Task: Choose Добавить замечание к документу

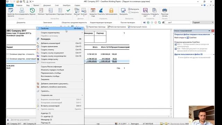Action: pos(60,84)
